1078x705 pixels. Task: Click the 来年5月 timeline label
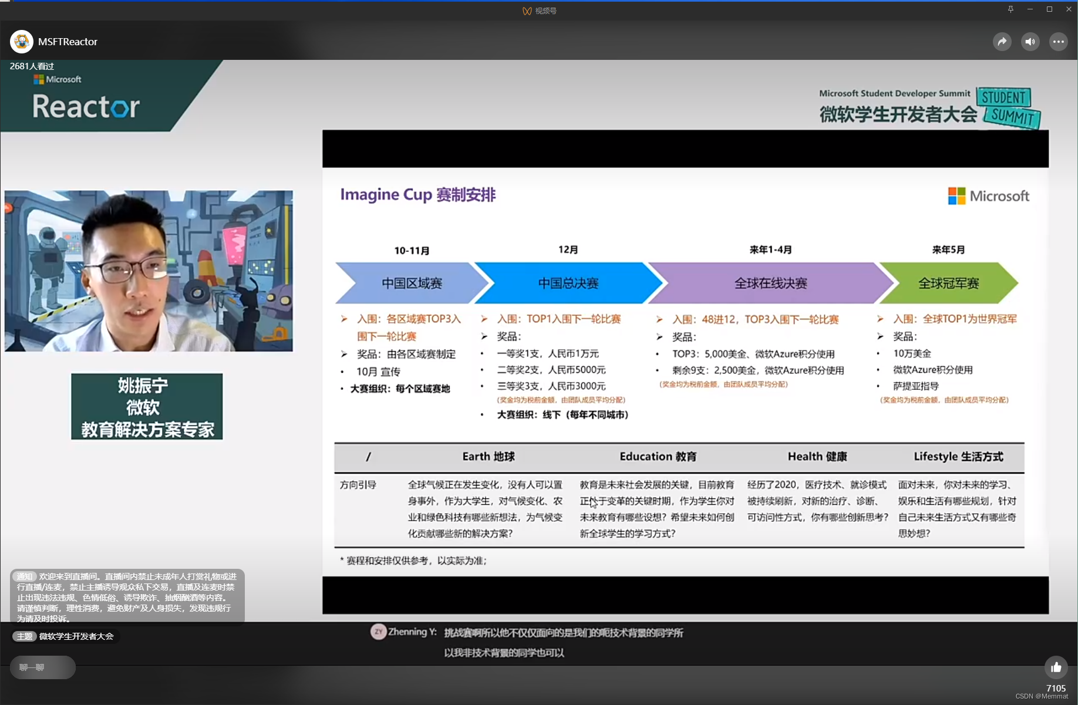(x=948, y=249)
